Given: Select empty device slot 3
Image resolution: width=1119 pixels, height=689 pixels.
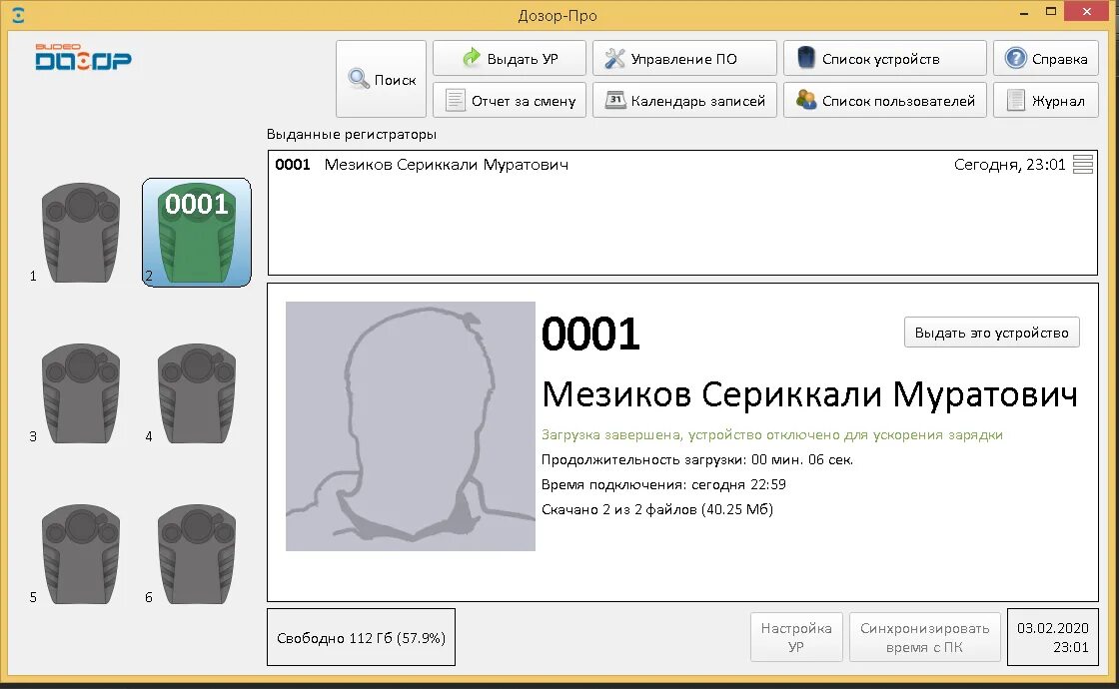Looking at the screenshot, I should point(81,393).
